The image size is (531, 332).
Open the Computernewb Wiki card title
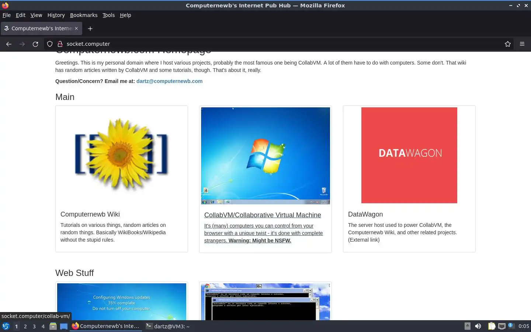coord(90,214)
